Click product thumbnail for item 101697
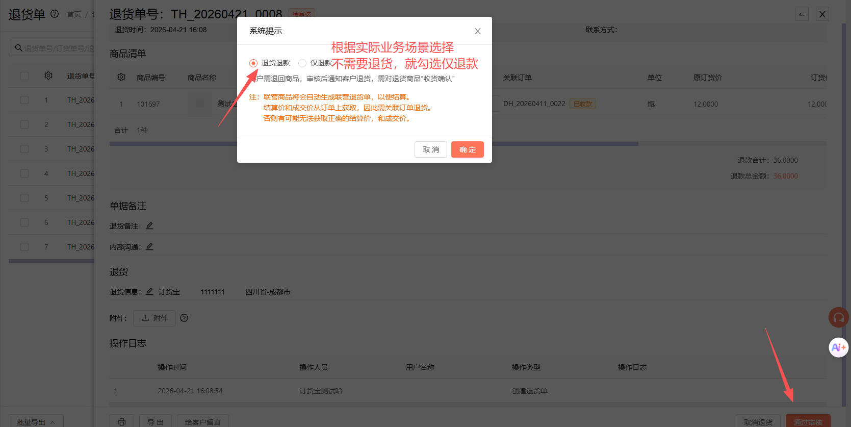The width and height of the screenshot is (851, 427). tap(200, 104)
